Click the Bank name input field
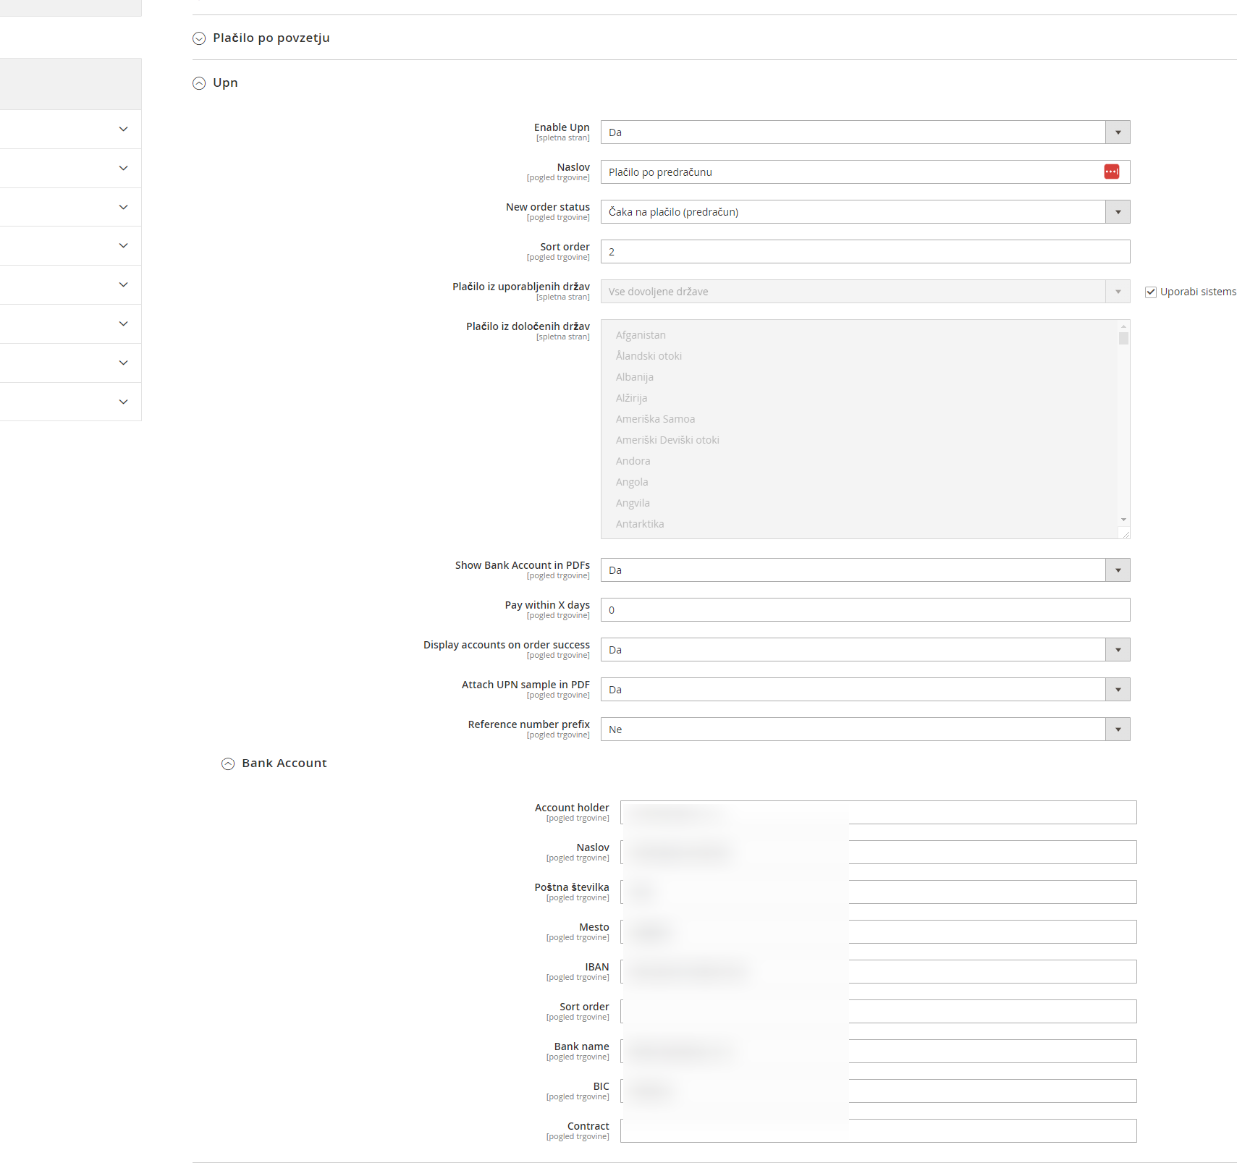1237x1163 pixels. click(x=879, y=1052)
